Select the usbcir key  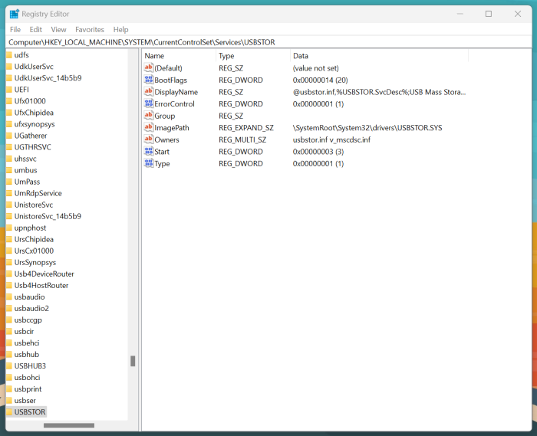24,331
